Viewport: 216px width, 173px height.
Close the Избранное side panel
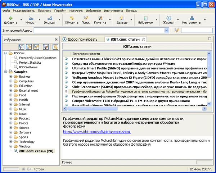[x=56, y=40]
